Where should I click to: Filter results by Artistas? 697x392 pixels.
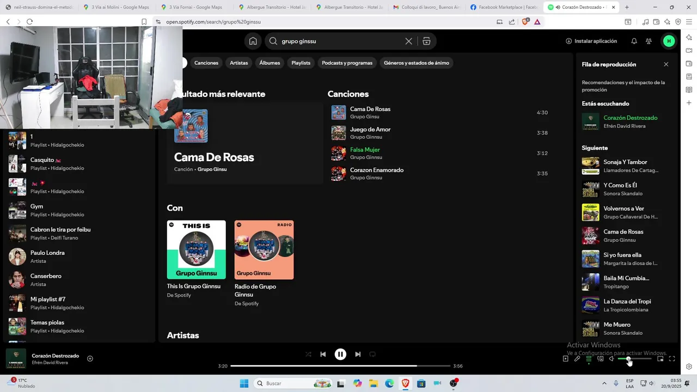click(x=239, y=63)
